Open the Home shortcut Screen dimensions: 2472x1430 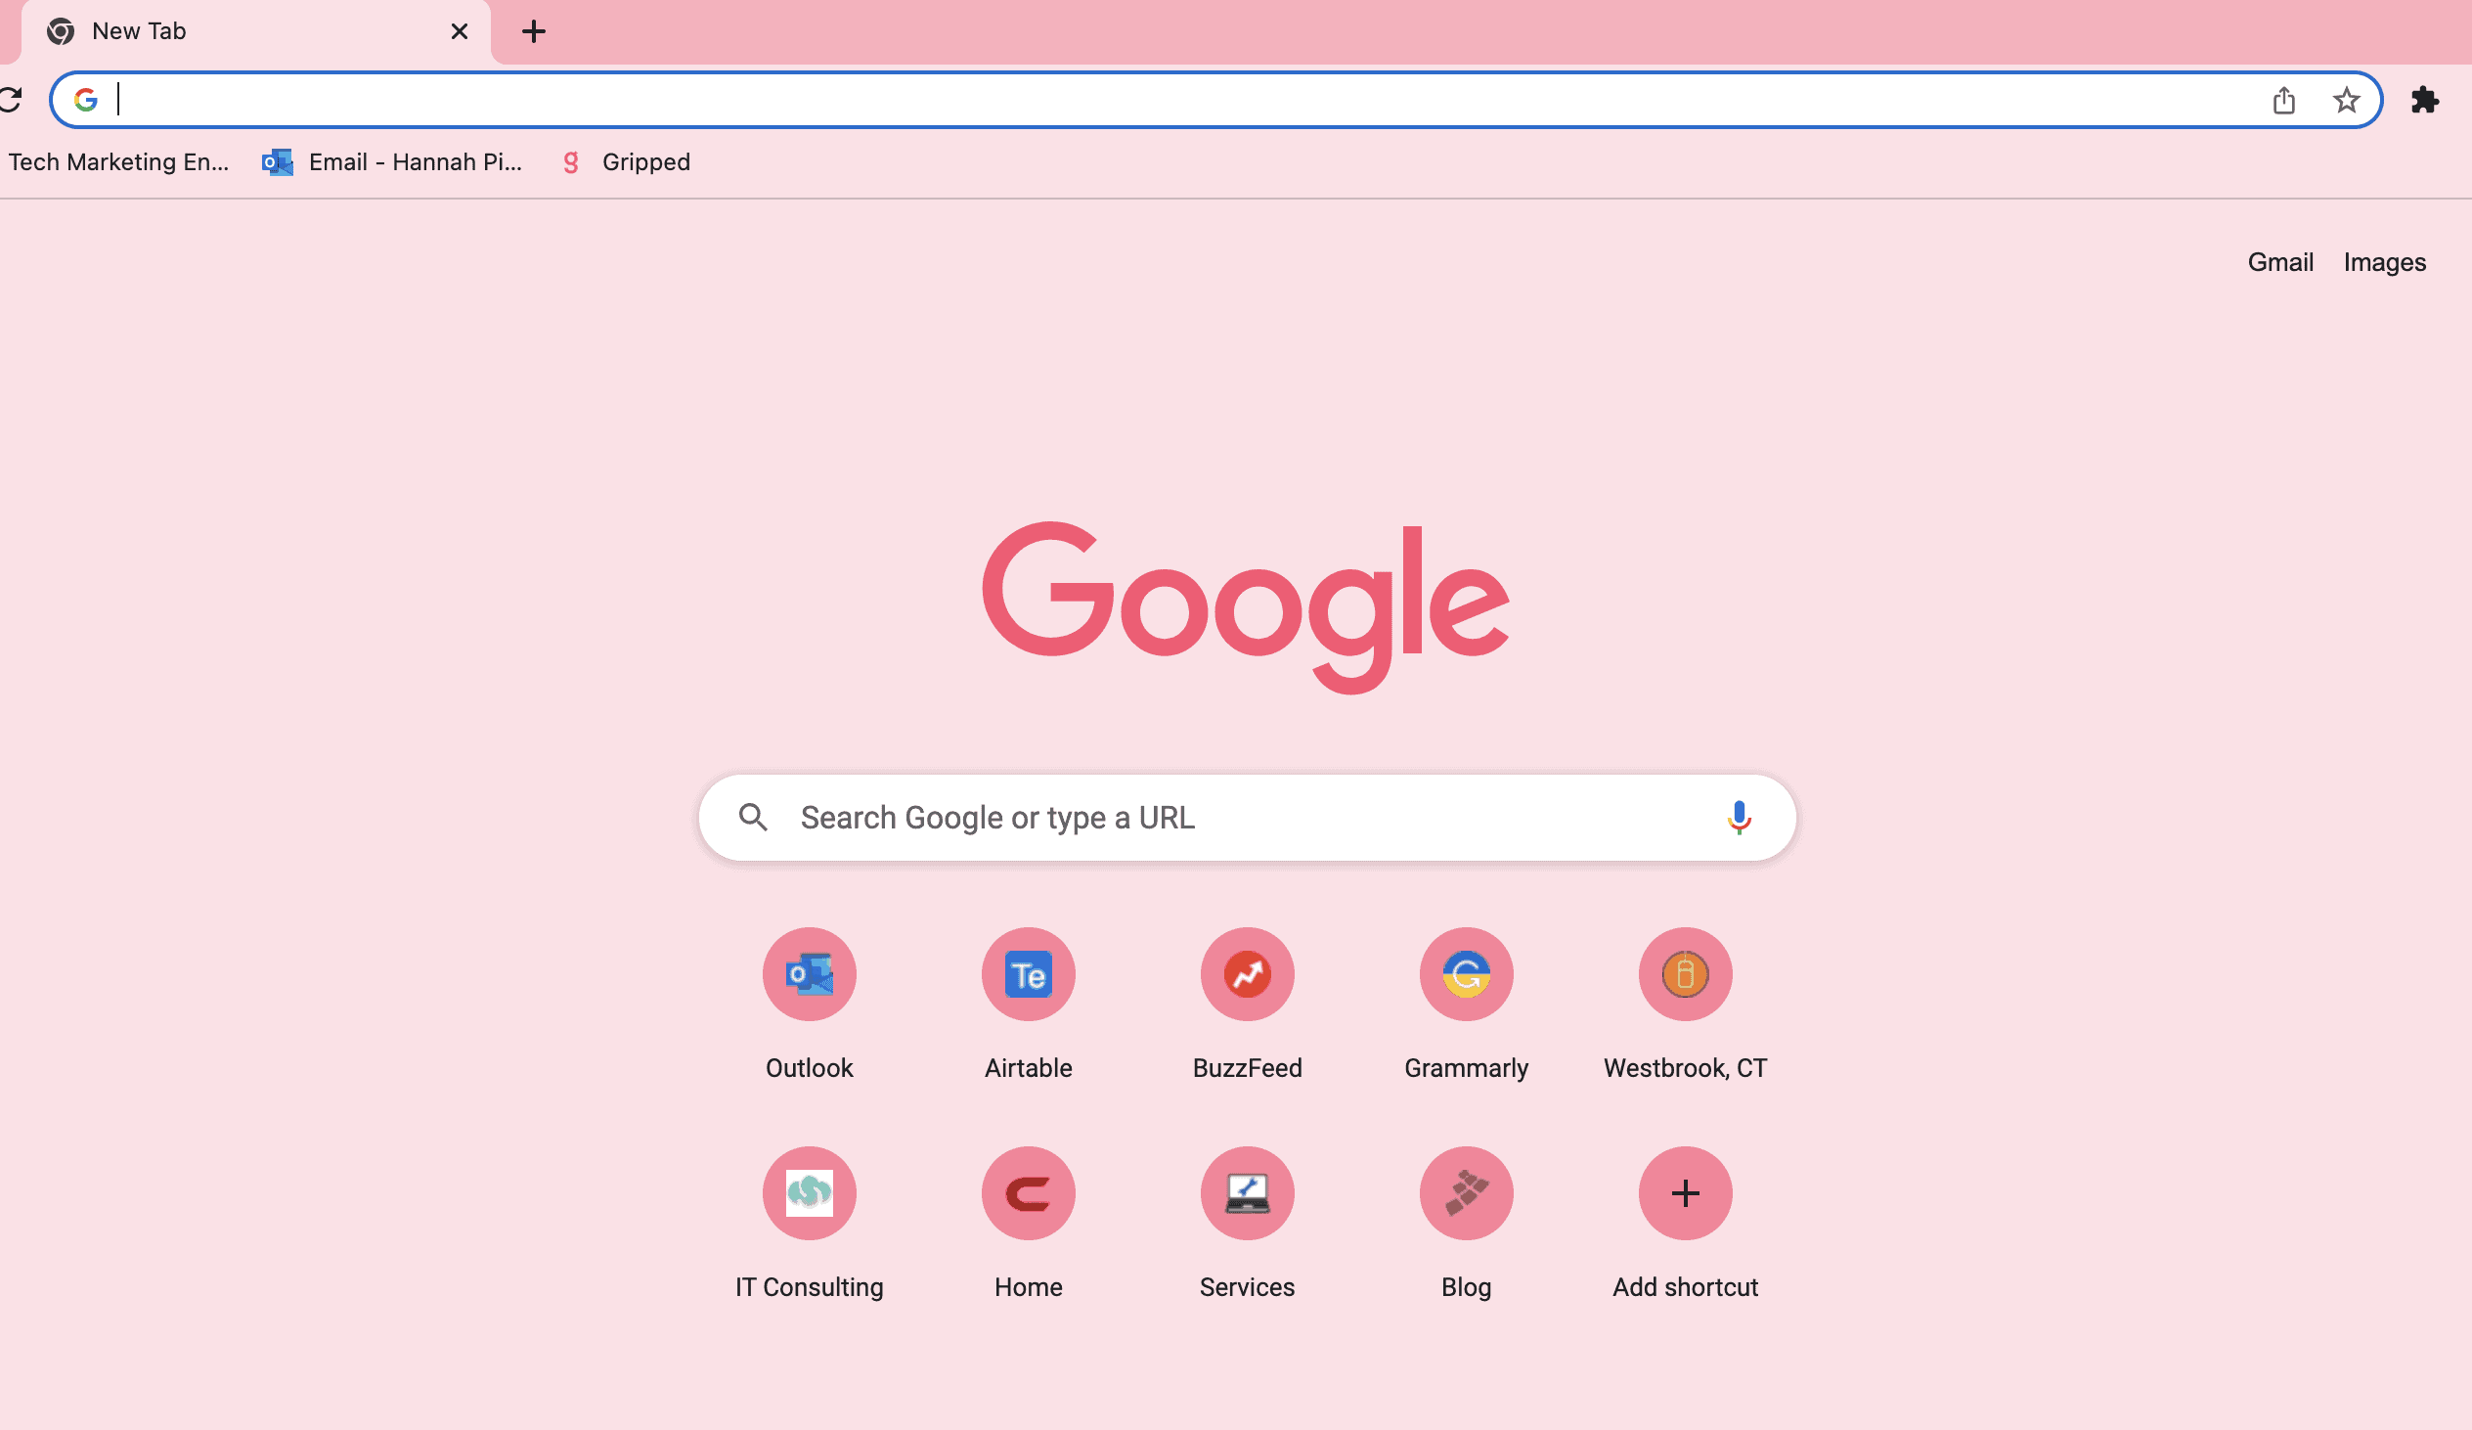pos(1028,1224)
